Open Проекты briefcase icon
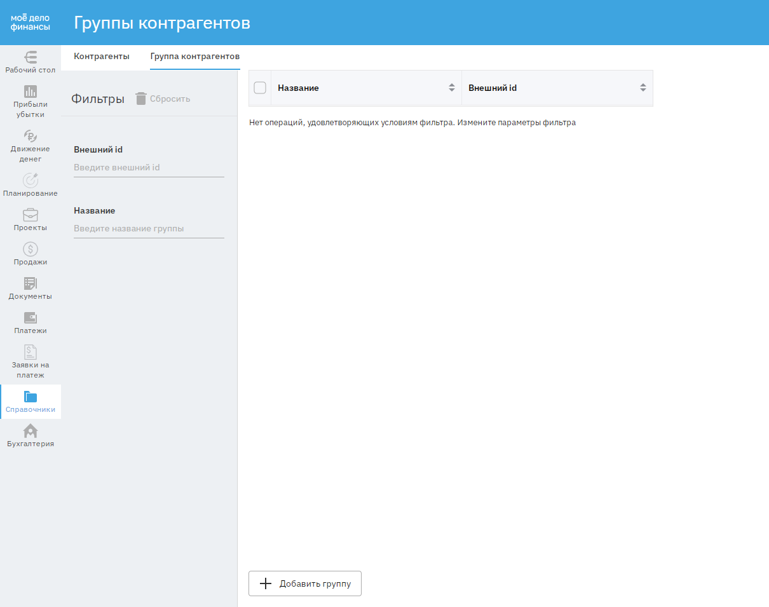 31,215
